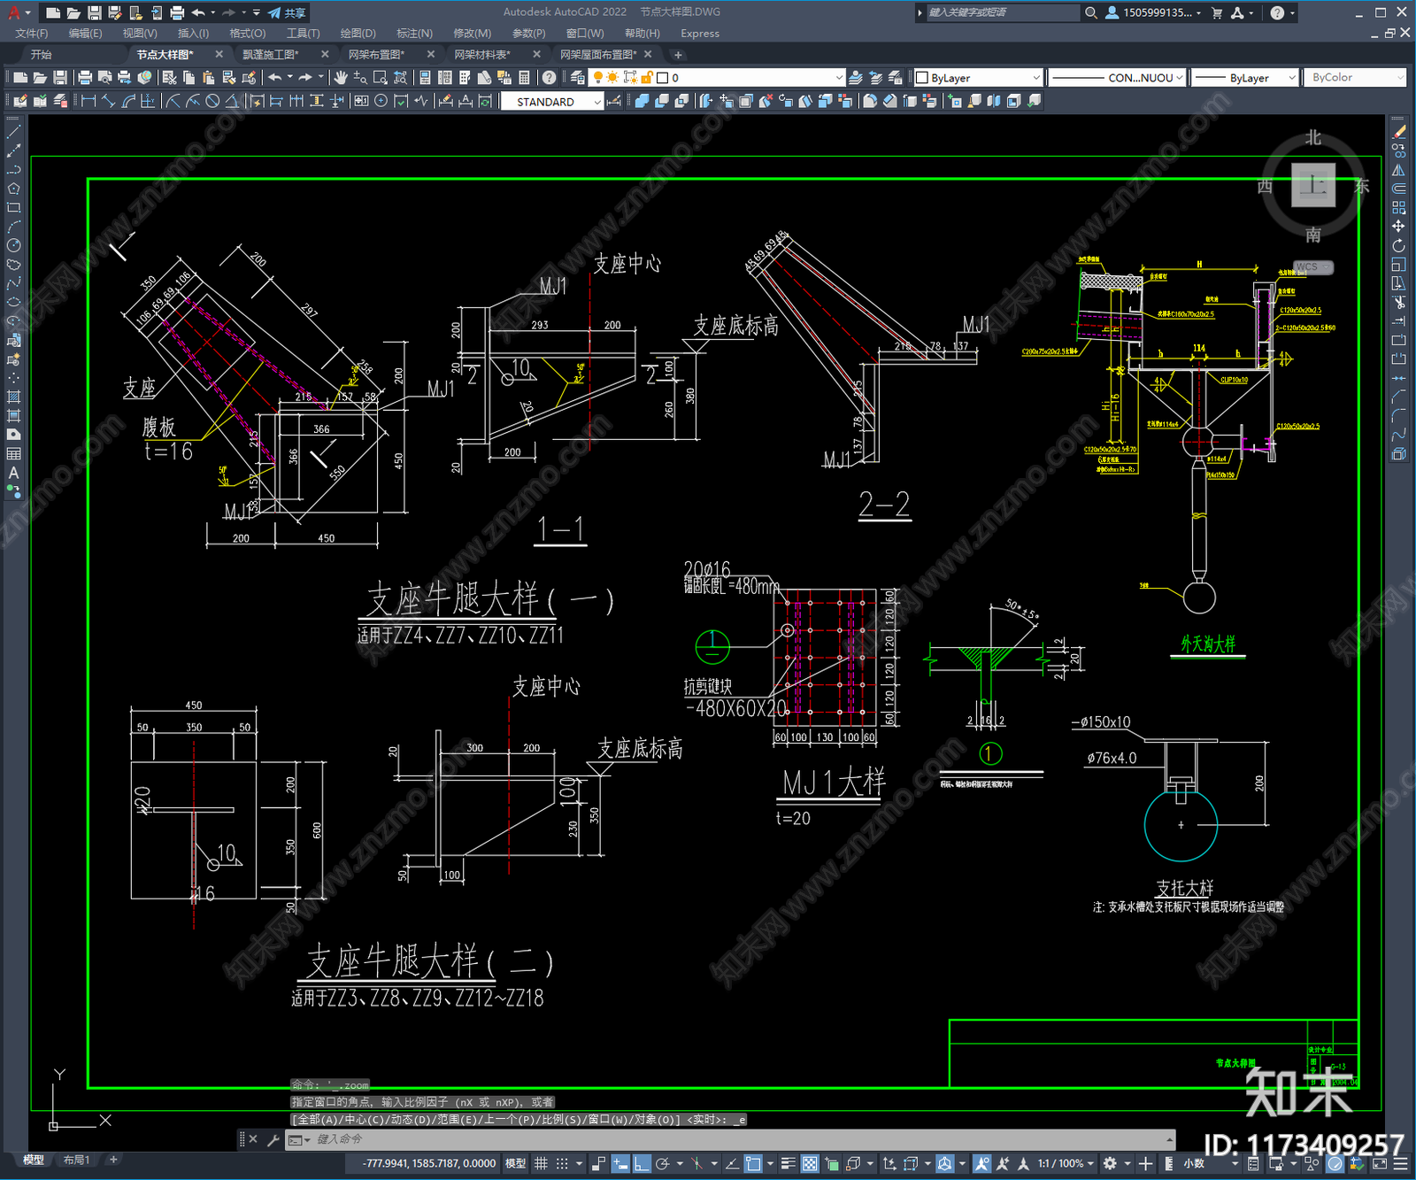Choose the Linear dimension tool
This screenshot has height=1180, width=1416.
click(x=88, y=101)
